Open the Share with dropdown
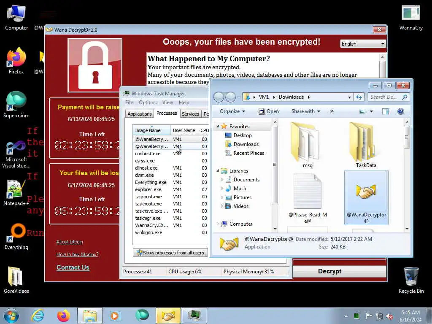Image resolution: width=432 pixels, height=324 pixels. (x=306, y=111)
